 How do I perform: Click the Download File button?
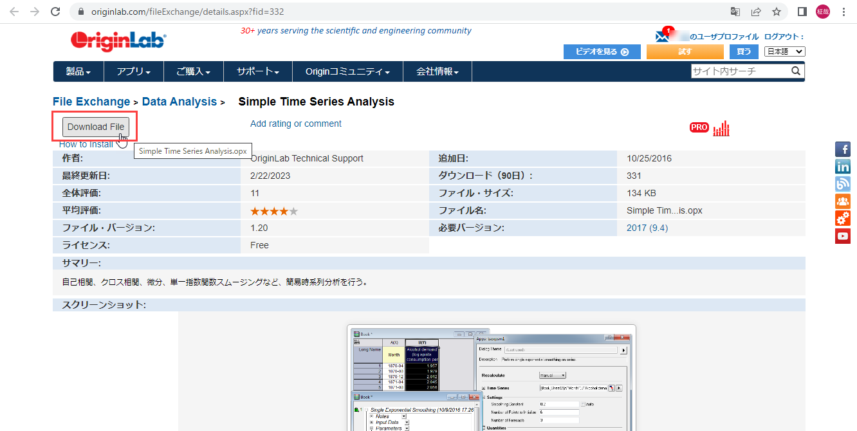(x=96, y=127)
